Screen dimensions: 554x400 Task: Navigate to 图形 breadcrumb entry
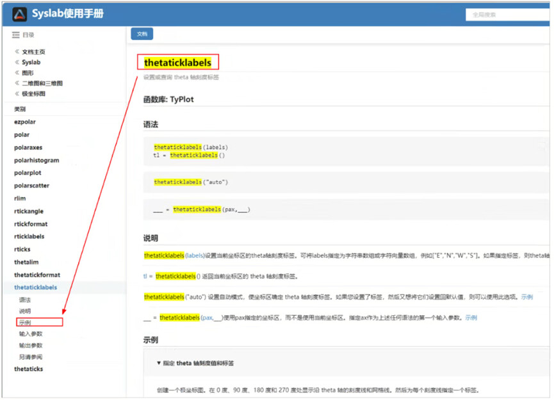28,73
